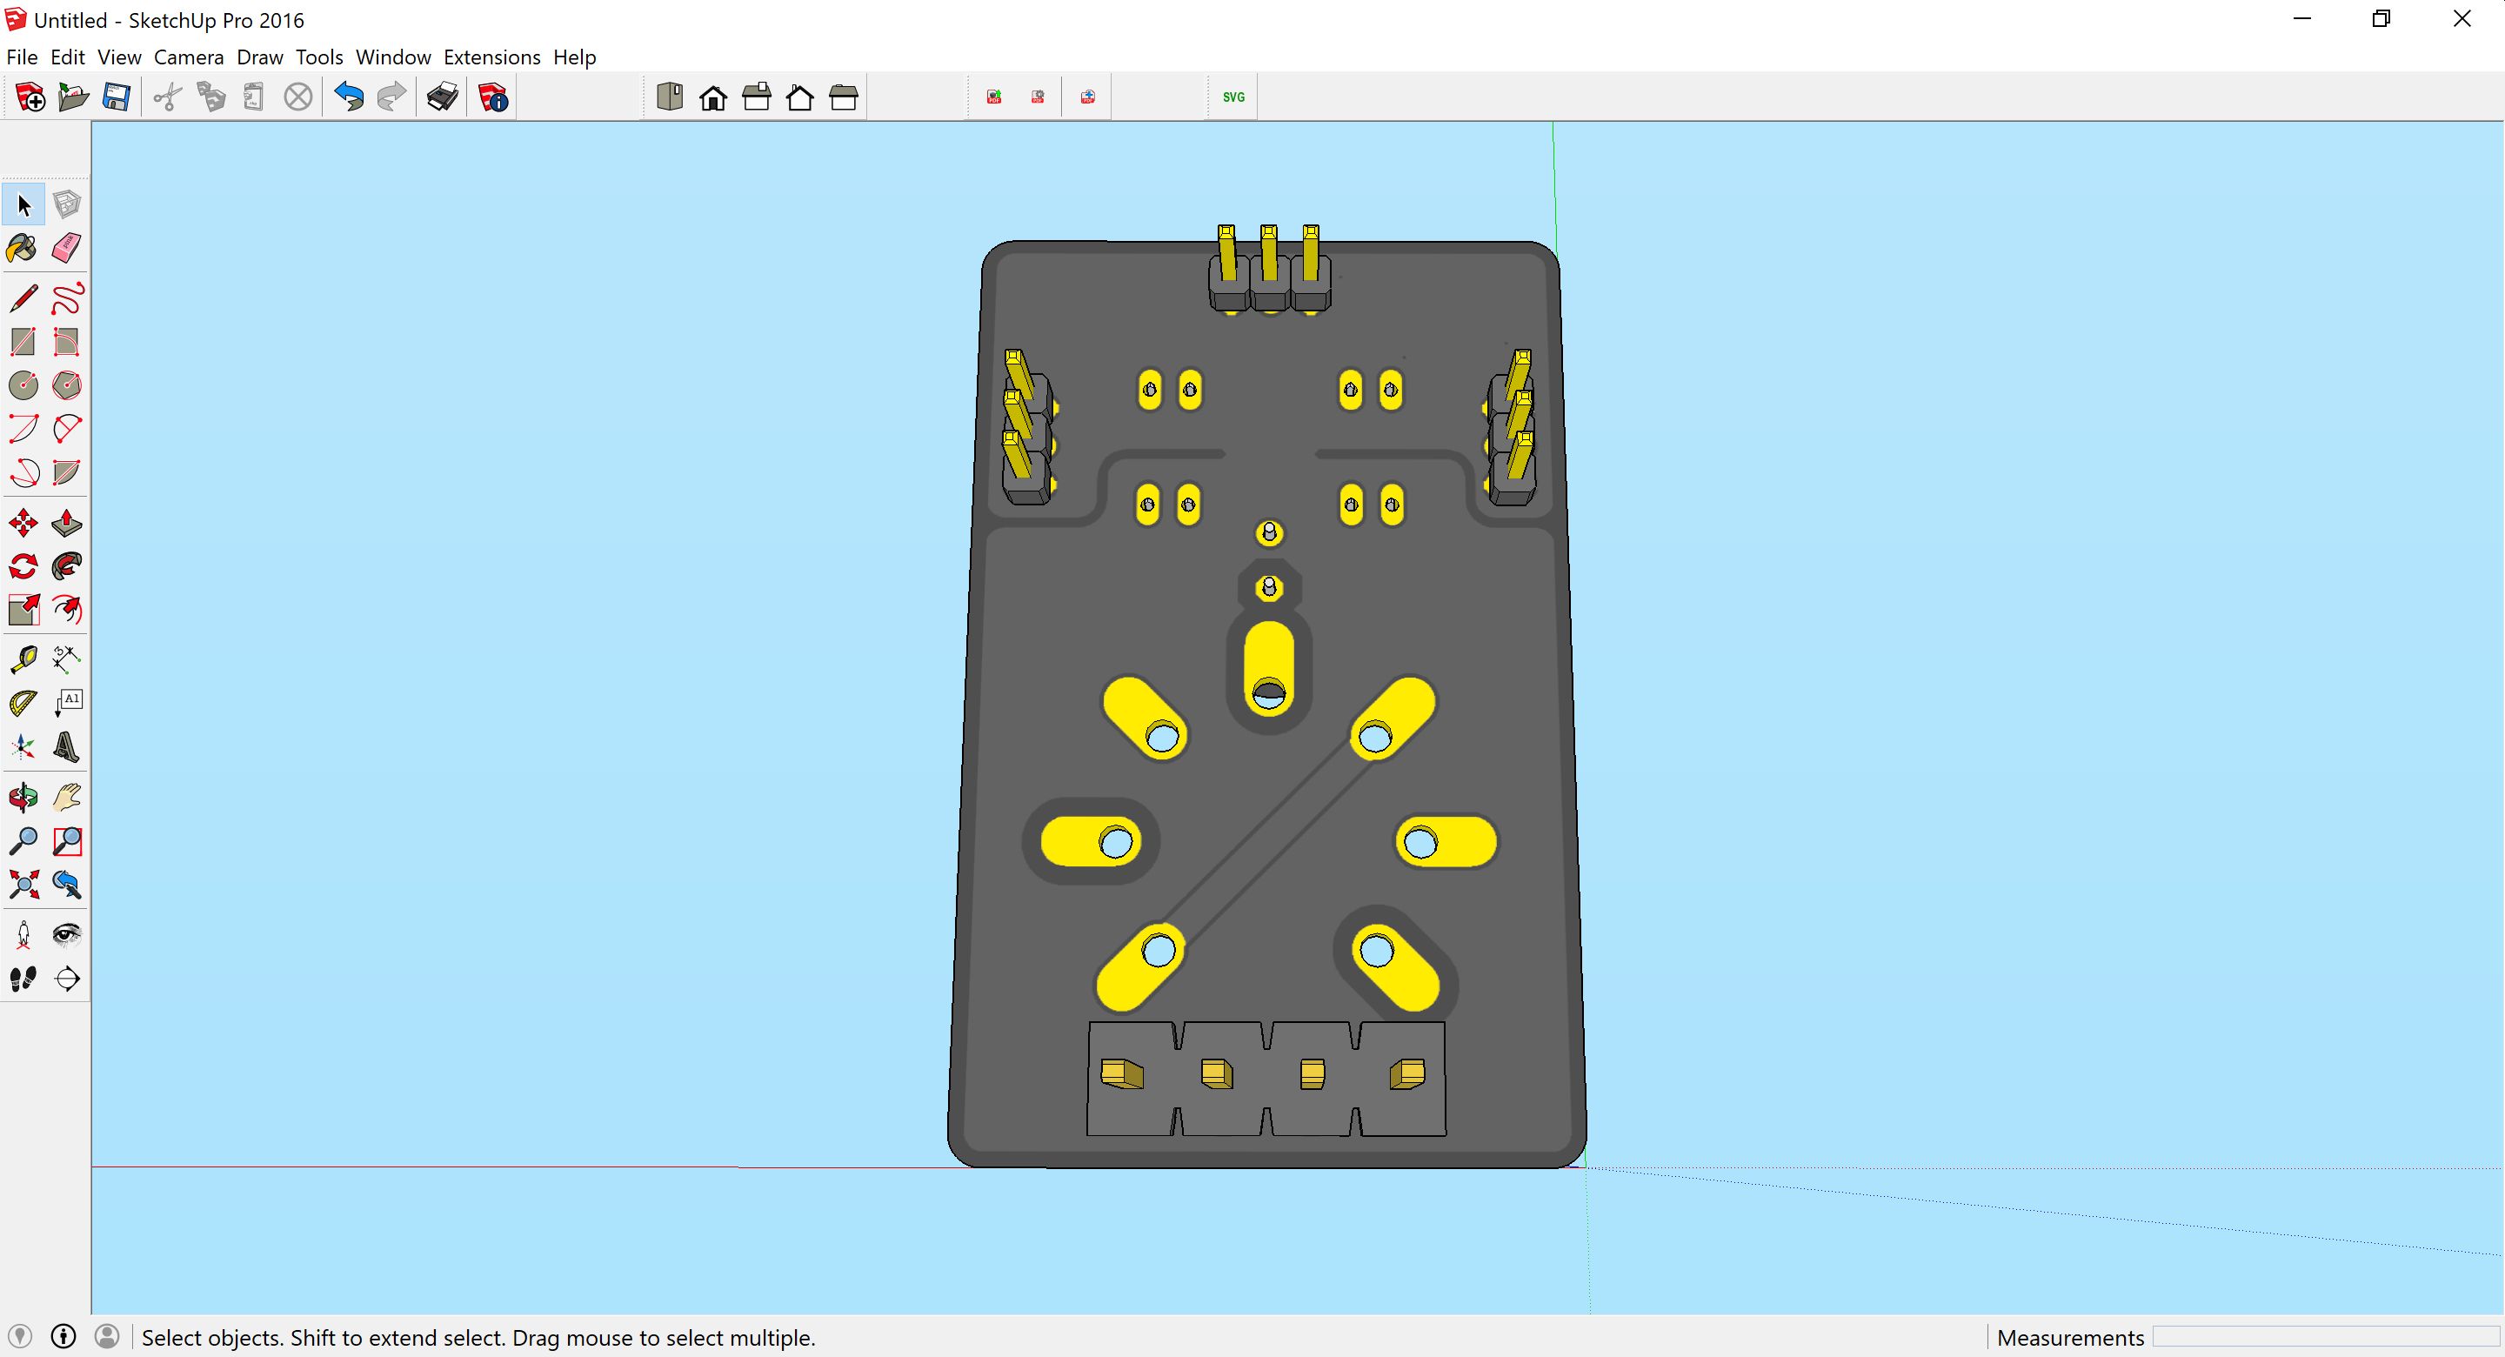
Task: Click into the Measurements input box
Action: tap(2326, 1338)
